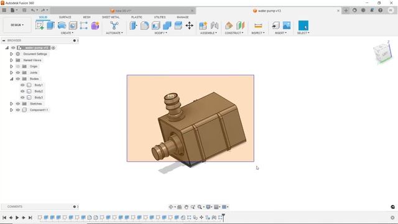The image size is (398, 224).
Task: Select the Revolve tool icon
Action: [x=62, y=26]
